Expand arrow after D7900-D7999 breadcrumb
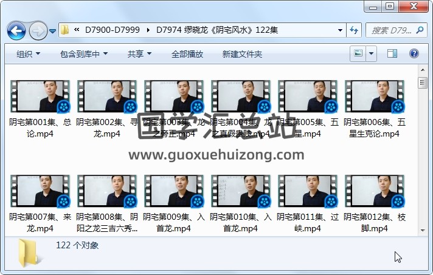The image size is (433, 275). coord(148,30)
